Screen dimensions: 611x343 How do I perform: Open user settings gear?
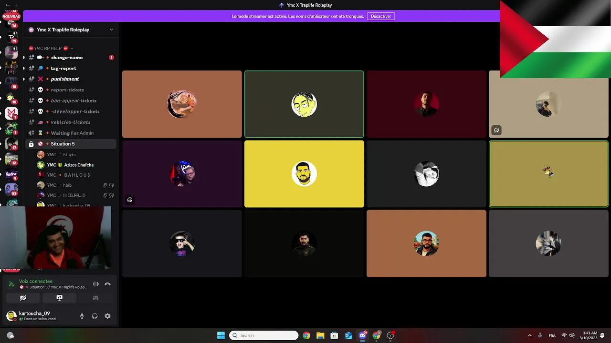107,316
